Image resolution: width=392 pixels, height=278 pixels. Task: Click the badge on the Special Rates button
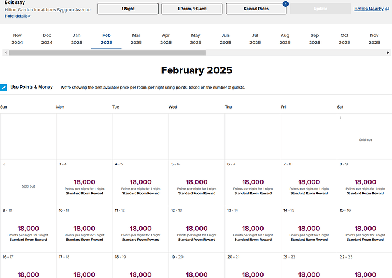pyautogui.click(x=285, y=4)
